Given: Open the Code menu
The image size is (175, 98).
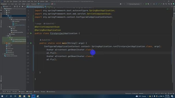Looking at the screenshot, I should click(20, 1).
